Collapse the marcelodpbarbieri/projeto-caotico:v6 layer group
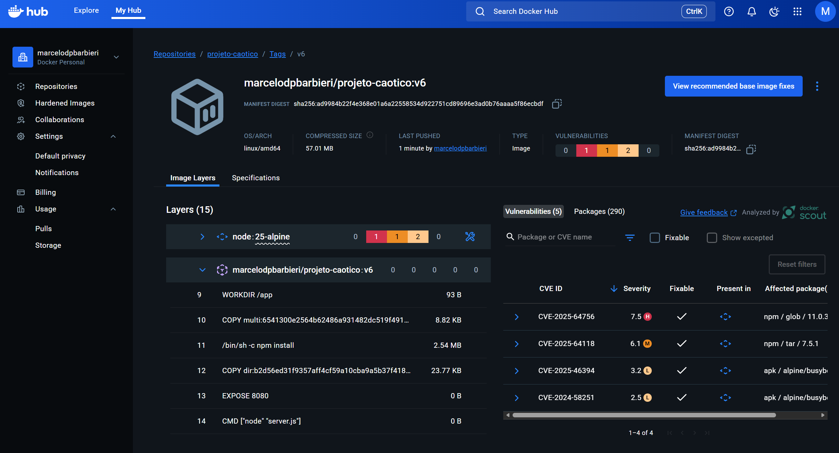Viewport: 839px width, 453px height. (x=202, y=270)
